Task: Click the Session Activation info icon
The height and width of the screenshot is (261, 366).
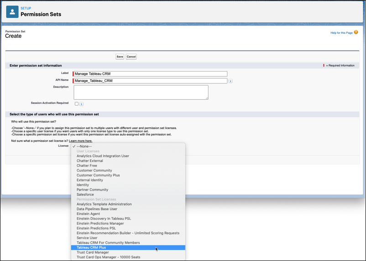Action: [x=81, y=104]
